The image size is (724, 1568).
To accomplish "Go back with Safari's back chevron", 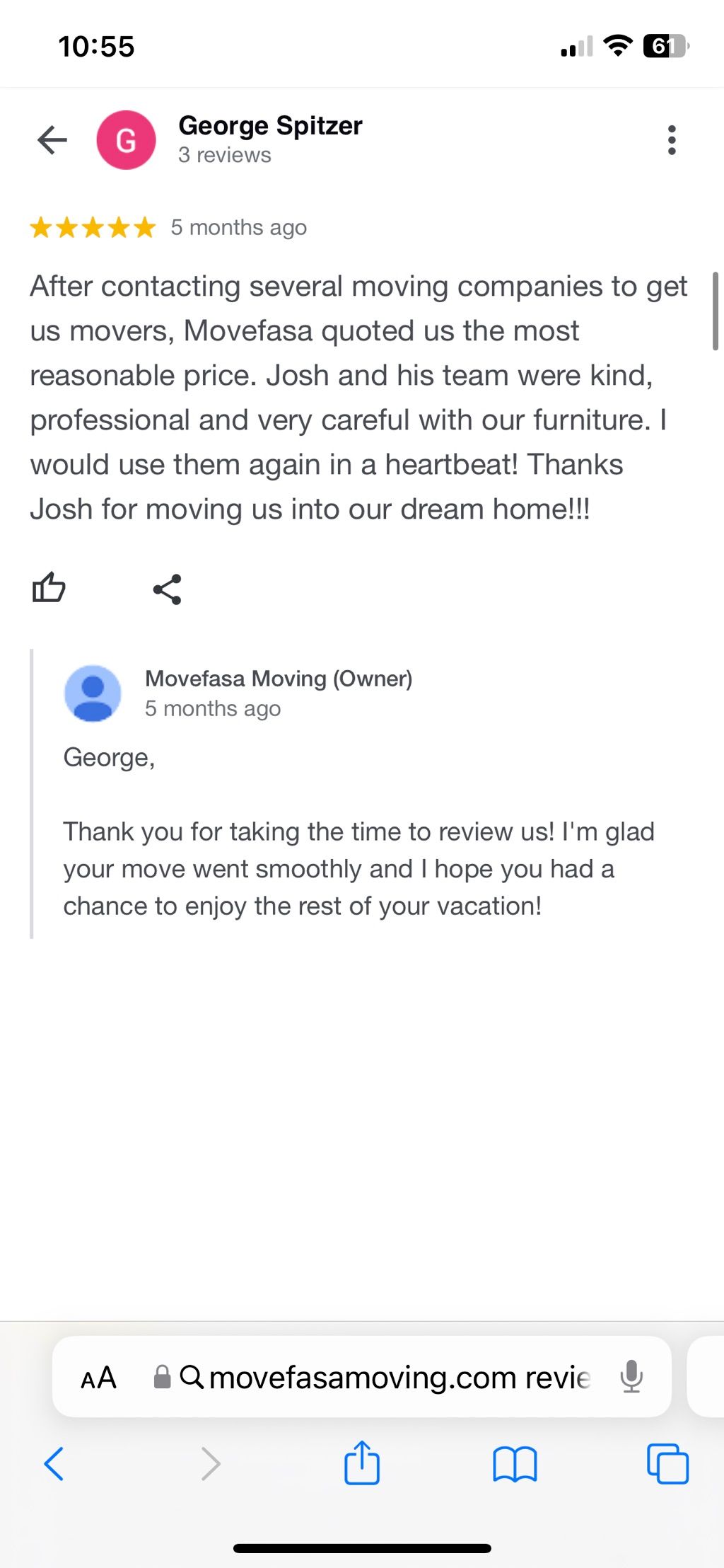I will coord(54,1463).
